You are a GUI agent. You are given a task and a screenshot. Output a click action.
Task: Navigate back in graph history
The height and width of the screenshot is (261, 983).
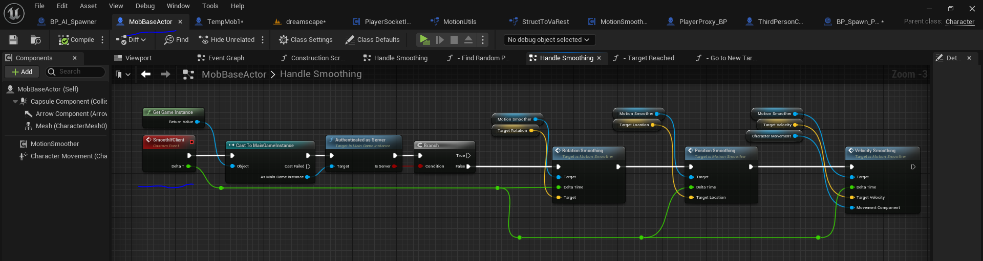click(x=146, y=75)
